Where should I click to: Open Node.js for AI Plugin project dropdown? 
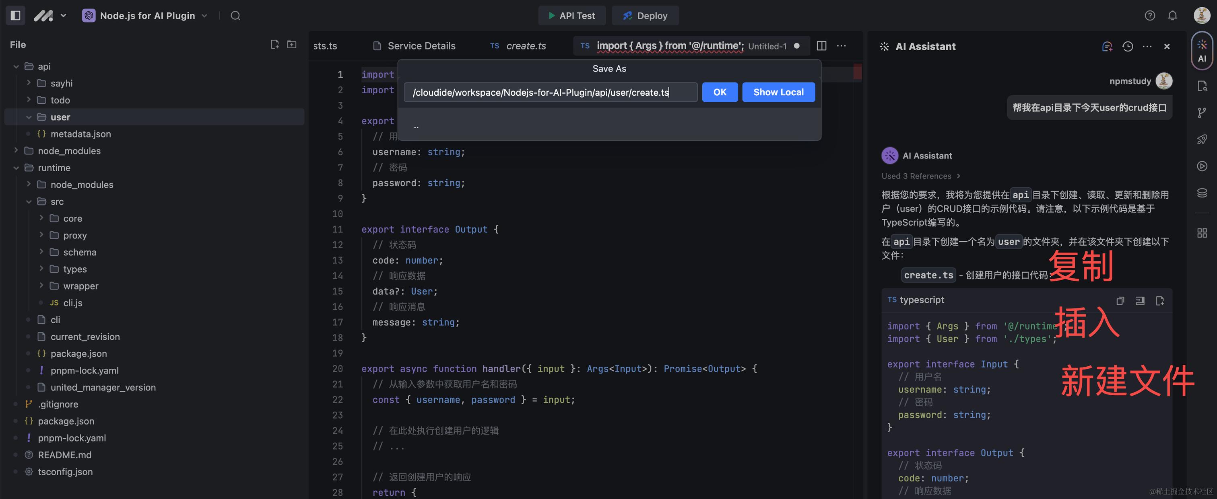tap(146, 16)
